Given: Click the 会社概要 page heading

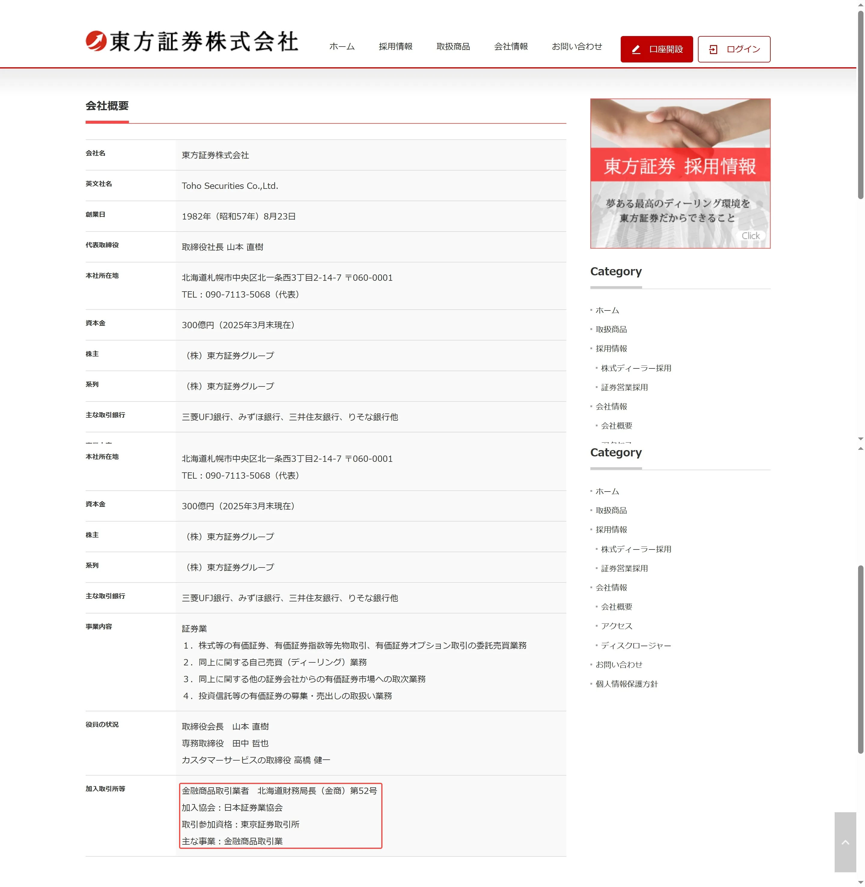Looking at the screenshot, I should tap(107, 106).
